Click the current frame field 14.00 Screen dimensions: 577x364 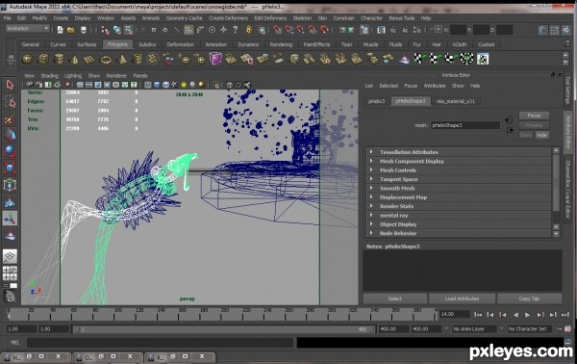click(454, 314)
